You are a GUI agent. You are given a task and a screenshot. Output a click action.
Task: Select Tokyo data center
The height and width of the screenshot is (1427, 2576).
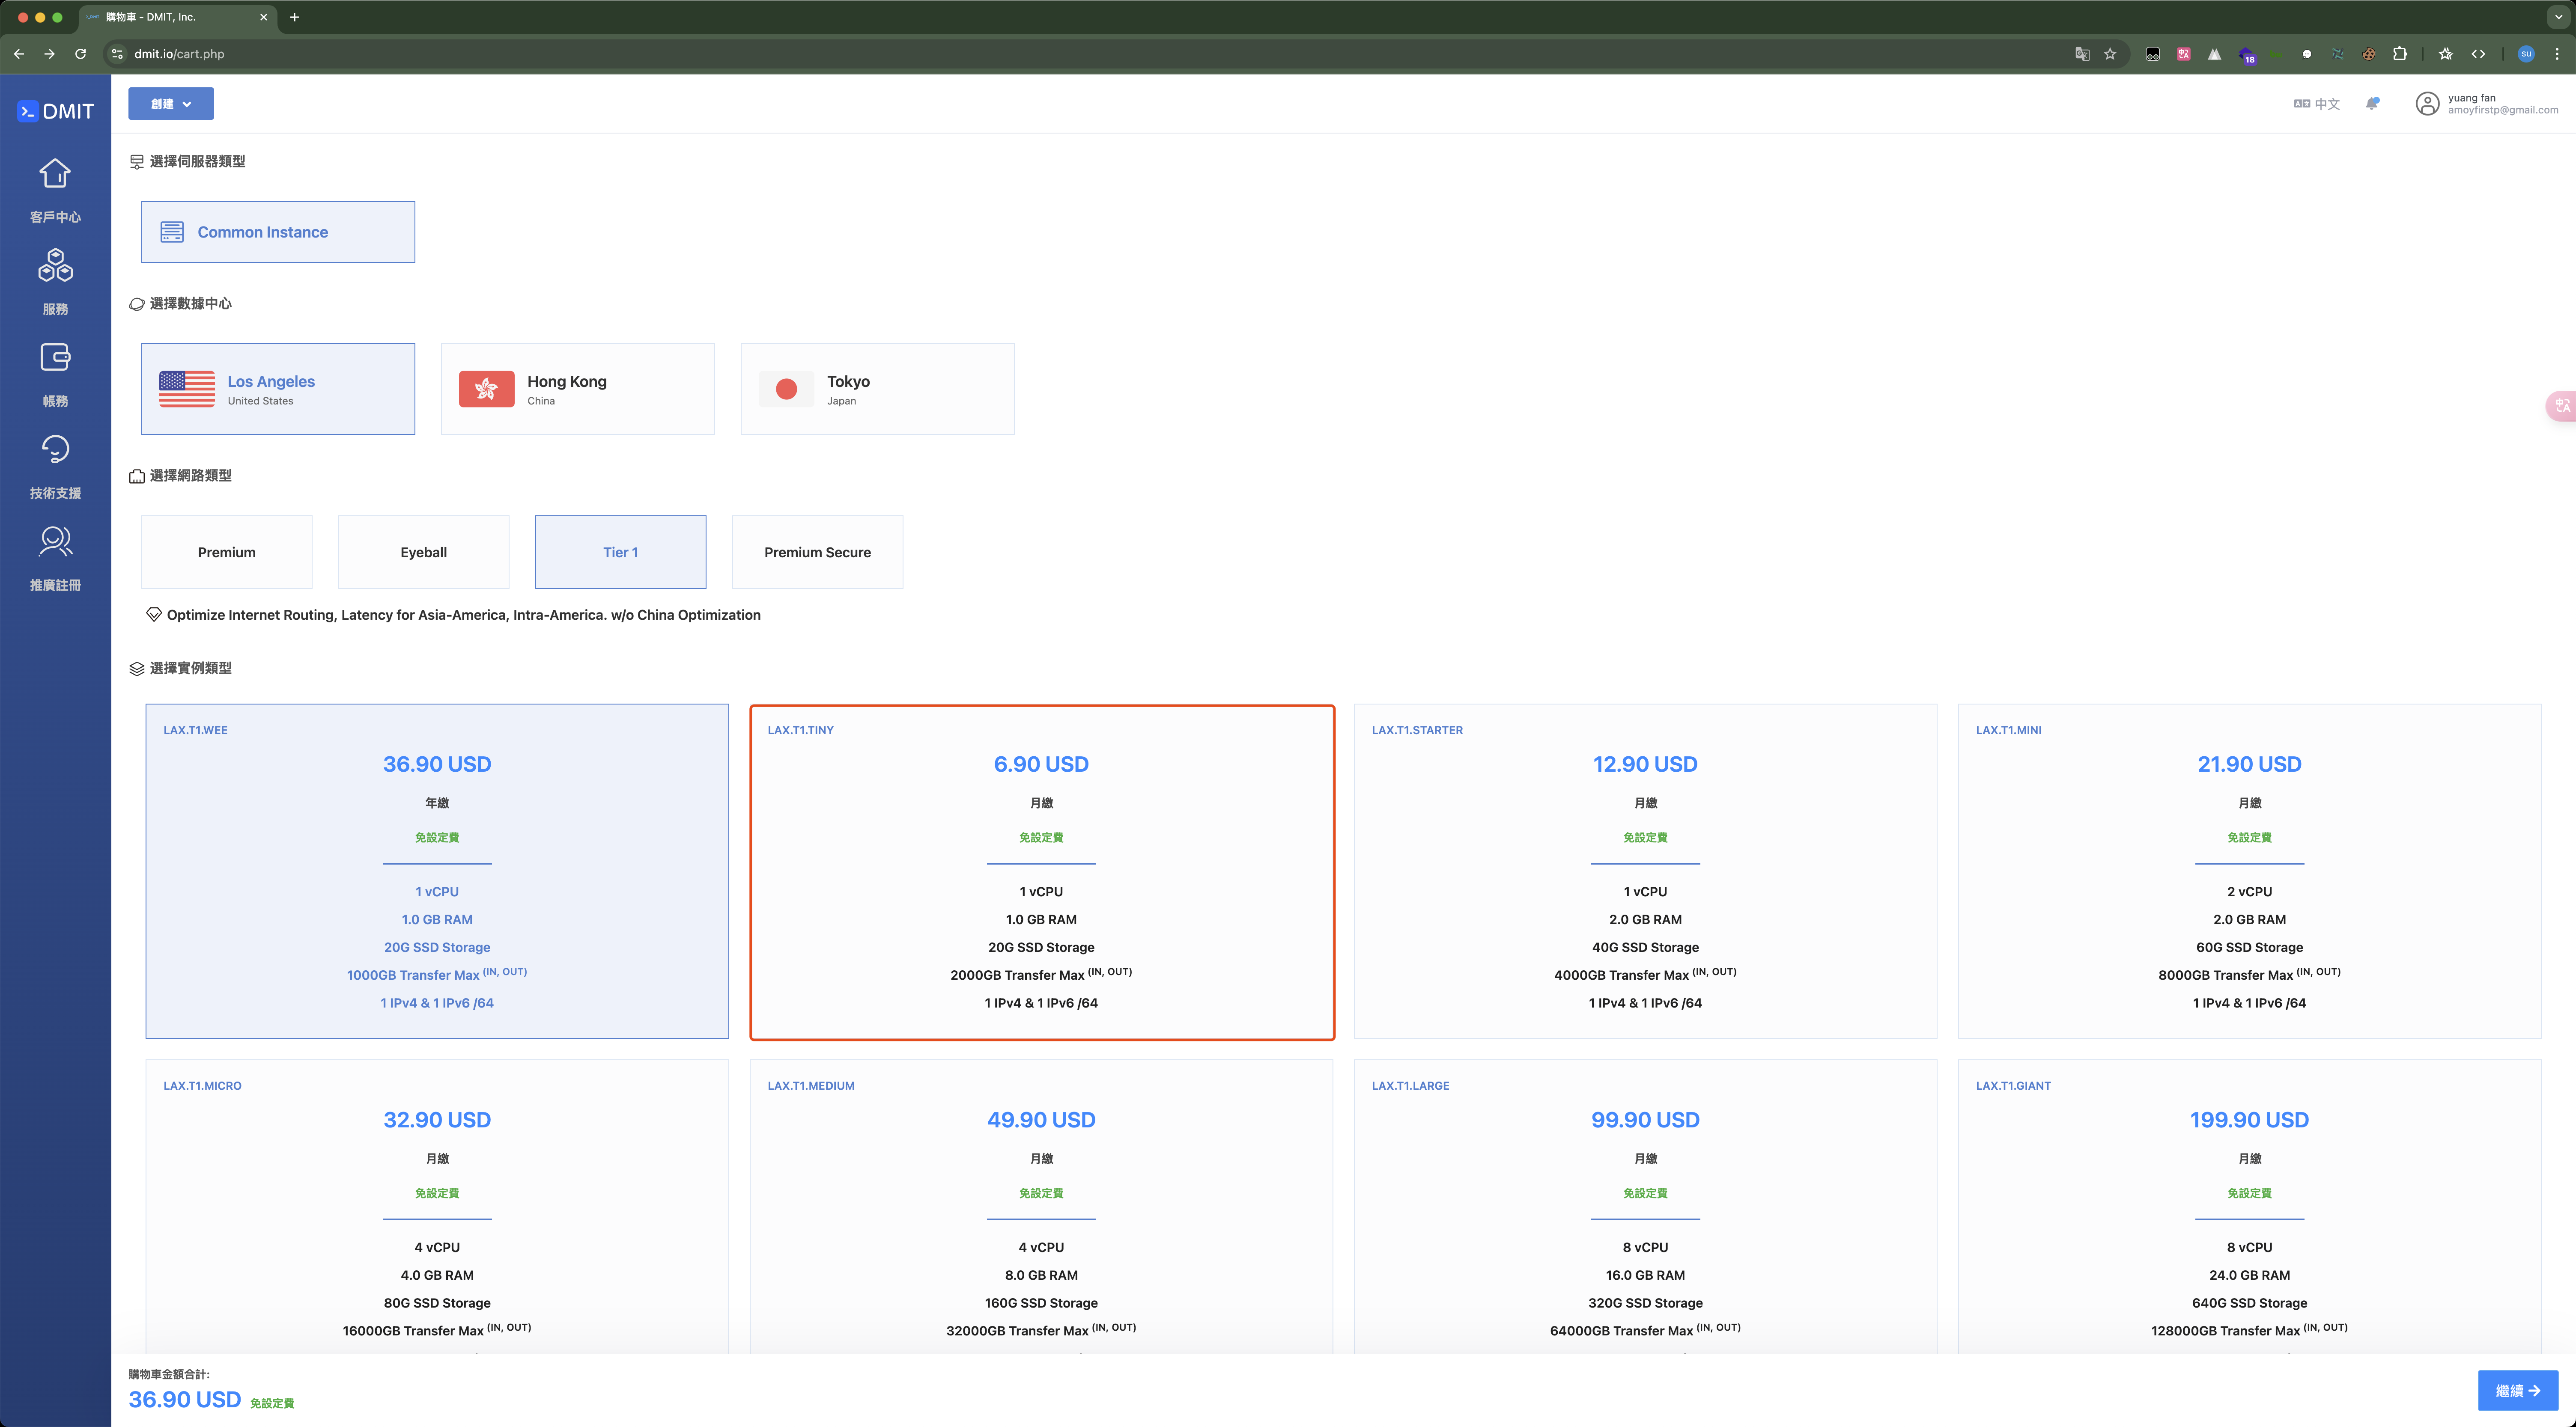[877, 389]
